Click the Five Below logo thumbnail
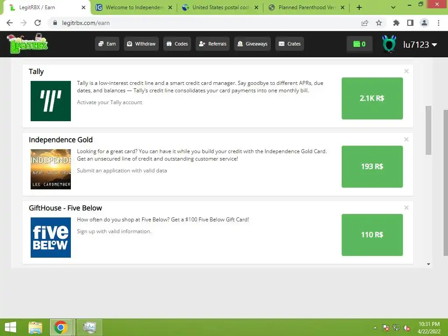The height and width of the screenshot is (336, 448). (51, 238)
